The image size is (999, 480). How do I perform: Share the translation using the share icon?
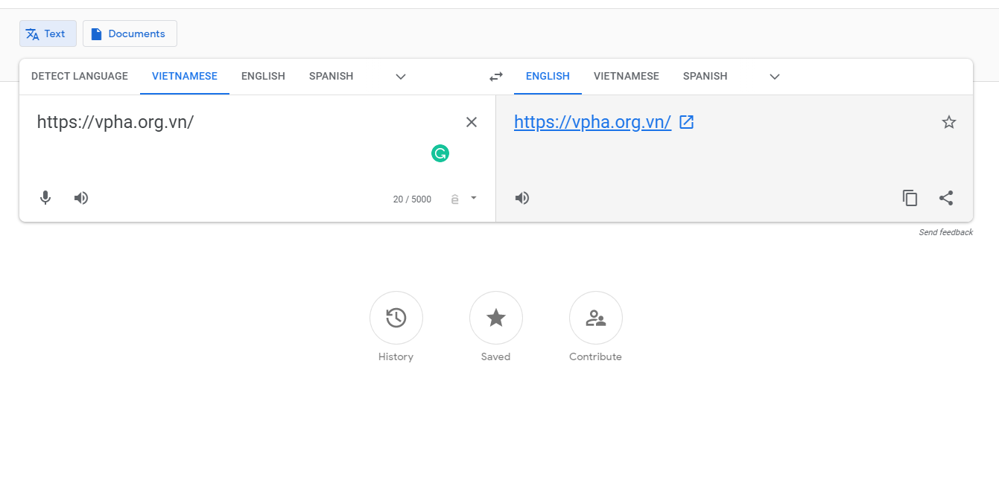point(946,198)
